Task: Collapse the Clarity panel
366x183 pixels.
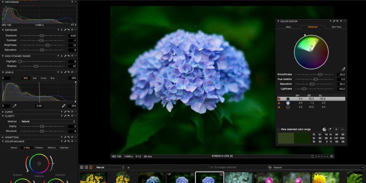Action: (x=3, y=116)
